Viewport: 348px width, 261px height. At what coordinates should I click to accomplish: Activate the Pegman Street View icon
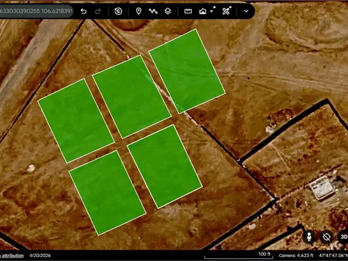(309, 237)
